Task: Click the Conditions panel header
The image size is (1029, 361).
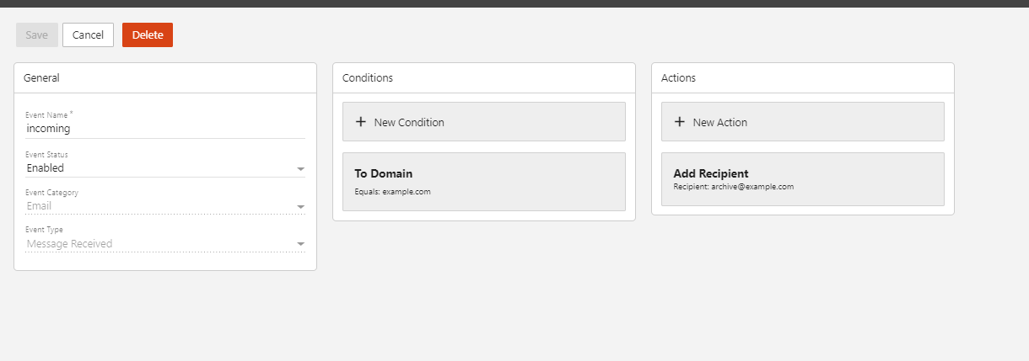Action: pyautogui.click(x=484, y=77)
